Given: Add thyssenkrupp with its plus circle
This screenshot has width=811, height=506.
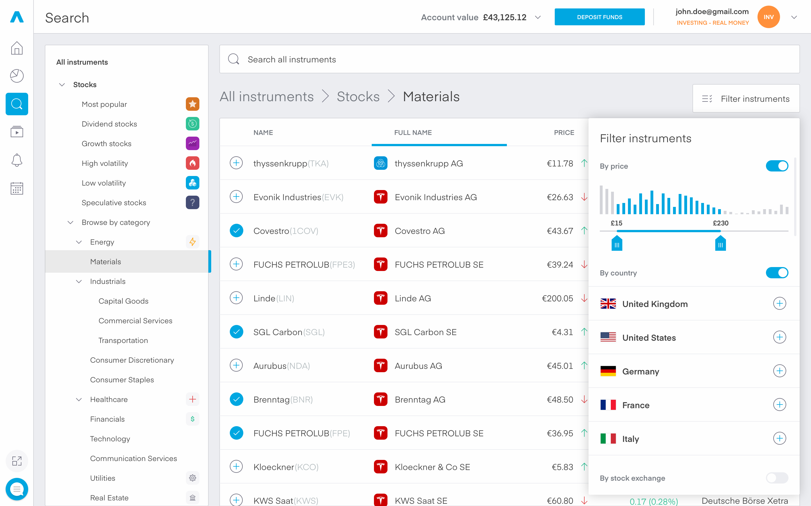Looking at the screenshot, I should pyautogui.click(x=236, y=163).
